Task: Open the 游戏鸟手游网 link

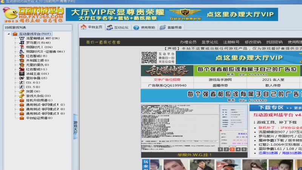Action: (220, 80)
